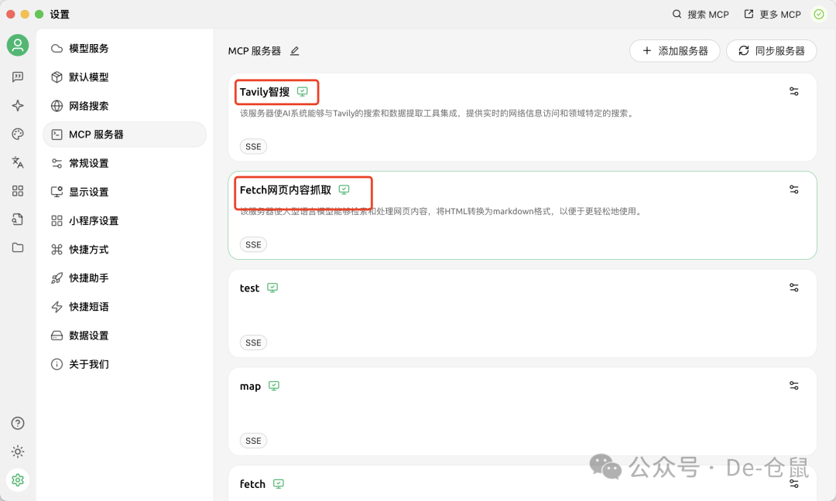
Task: Open settings sliders for Fetch网页内容抓取 server
Action: (x=793, y=189)
